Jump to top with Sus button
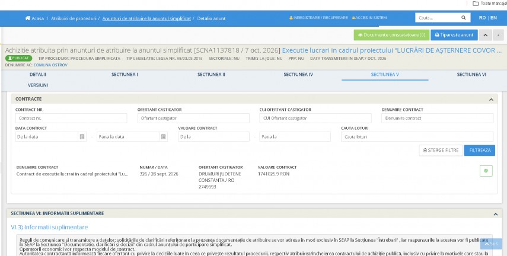Screen dimensions: 507x256 click(x=491, y=244)
